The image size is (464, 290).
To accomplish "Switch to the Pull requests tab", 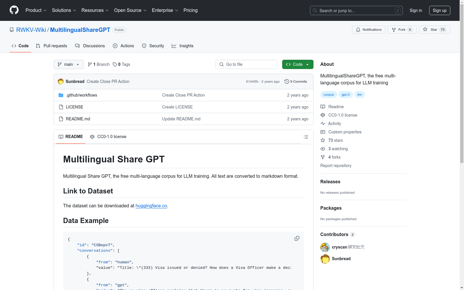I will click(51, 46).
